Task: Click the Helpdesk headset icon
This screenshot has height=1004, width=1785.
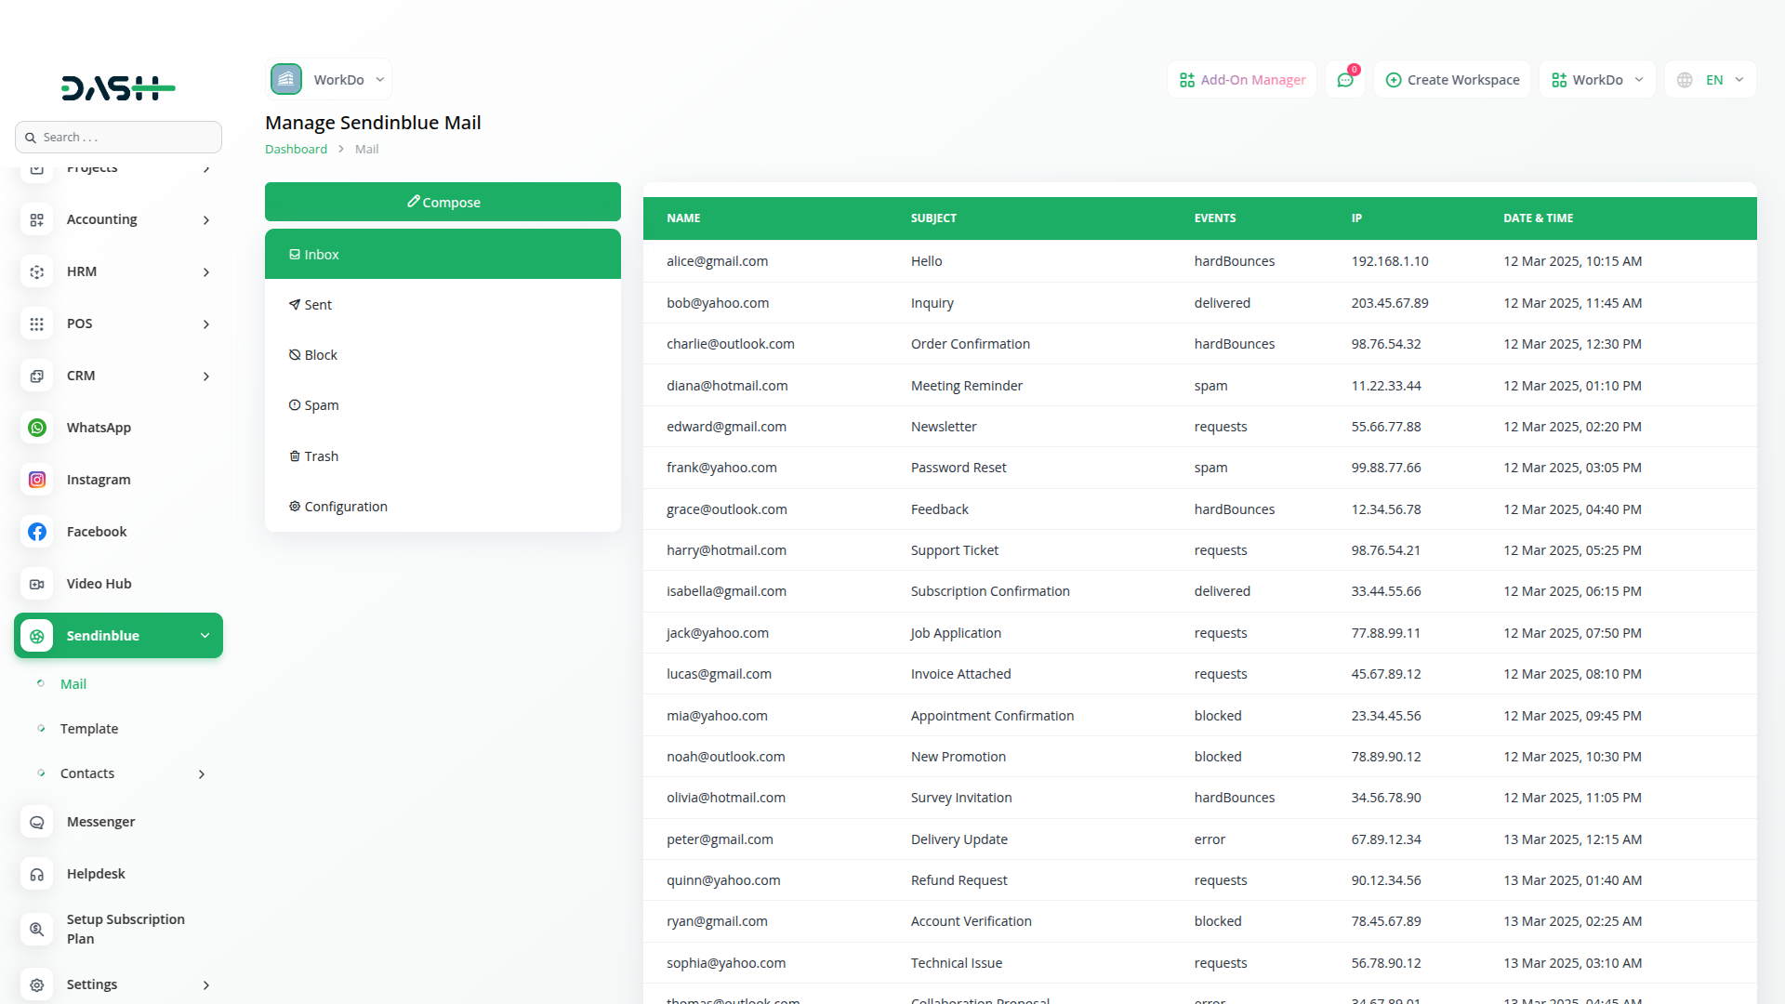Action: click(37, 874)
